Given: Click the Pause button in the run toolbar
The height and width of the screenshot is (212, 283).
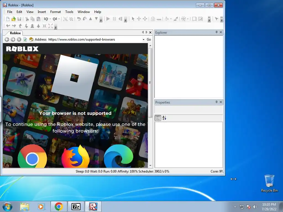Looking at the screenshot, I should [x=114, y=19].
